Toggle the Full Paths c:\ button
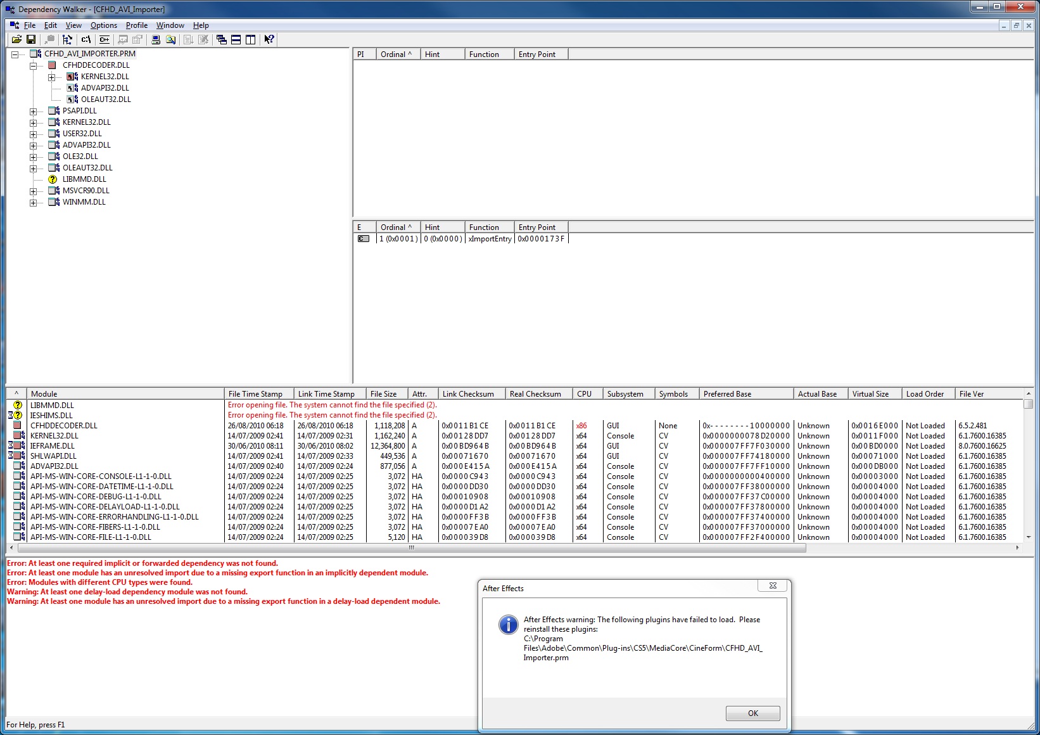 tap(86, 39)
